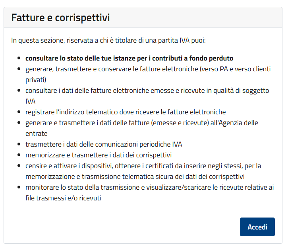Click the bullet before 'contributi a fondo perduto'
The image size is (288, 249).
pyautogui.click(x=19, y=59)
